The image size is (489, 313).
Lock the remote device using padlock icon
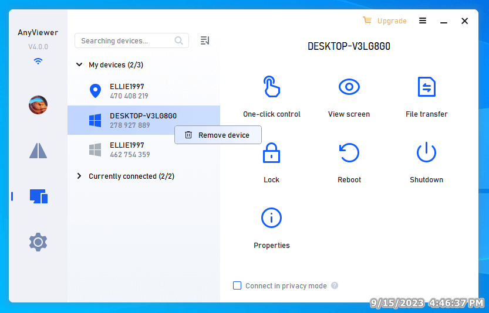pyautogui.click(x=271, y=152)
